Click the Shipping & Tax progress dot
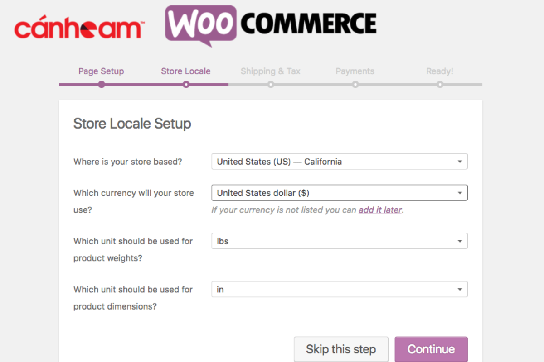 tap(271, 84)
